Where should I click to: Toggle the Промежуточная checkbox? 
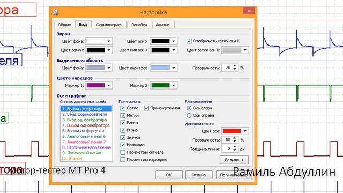click(x=146, y=108)
